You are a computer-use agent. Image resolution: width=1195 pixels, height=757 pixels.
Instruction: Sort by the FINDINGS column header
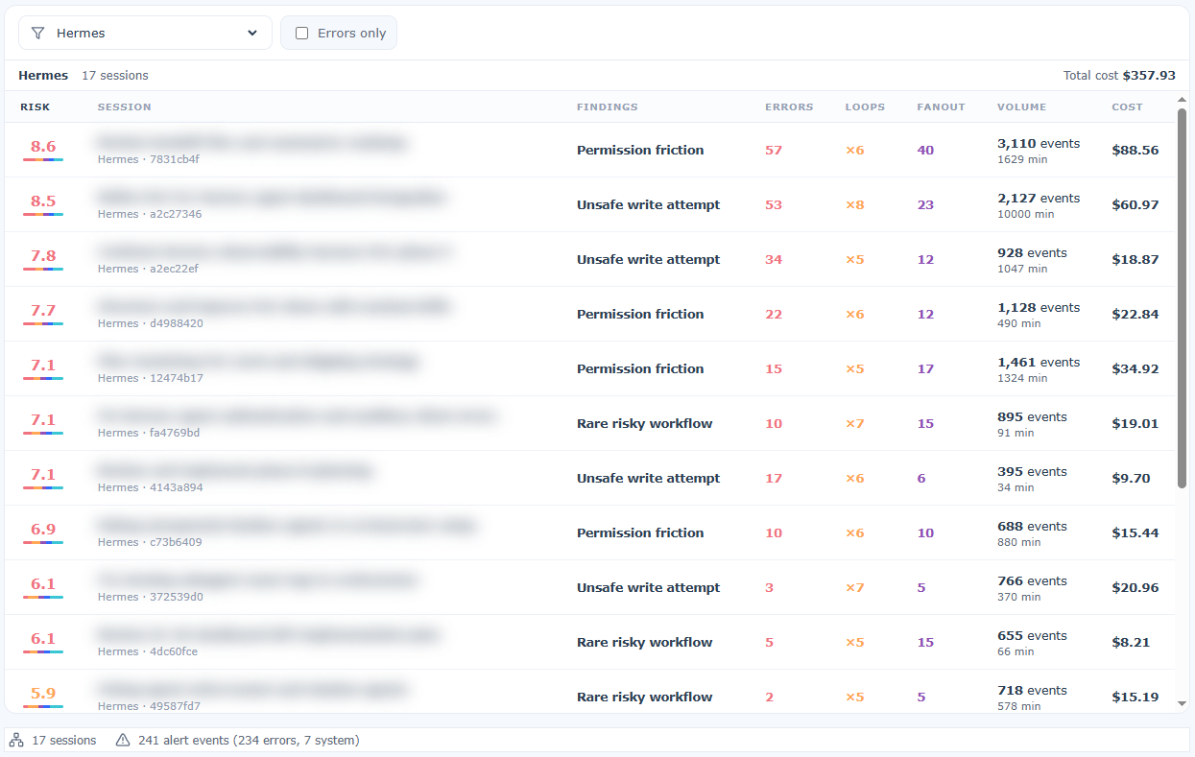coord(608,106)
